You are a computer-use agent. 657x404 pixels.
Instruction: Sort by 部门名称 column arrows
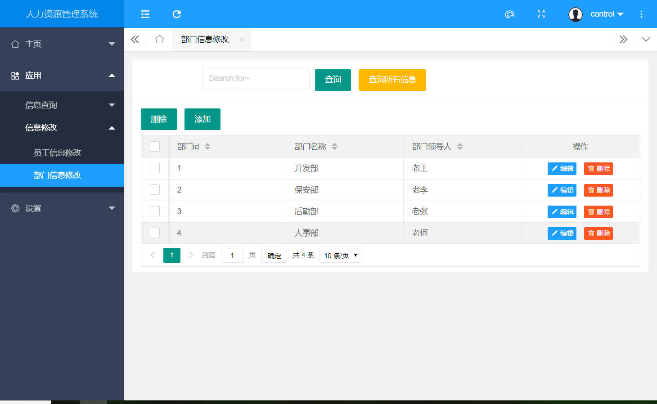(x=334, y=146)
